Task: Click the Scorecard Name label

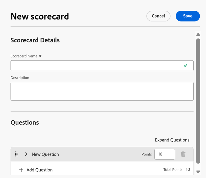Action: coord(24,56)
